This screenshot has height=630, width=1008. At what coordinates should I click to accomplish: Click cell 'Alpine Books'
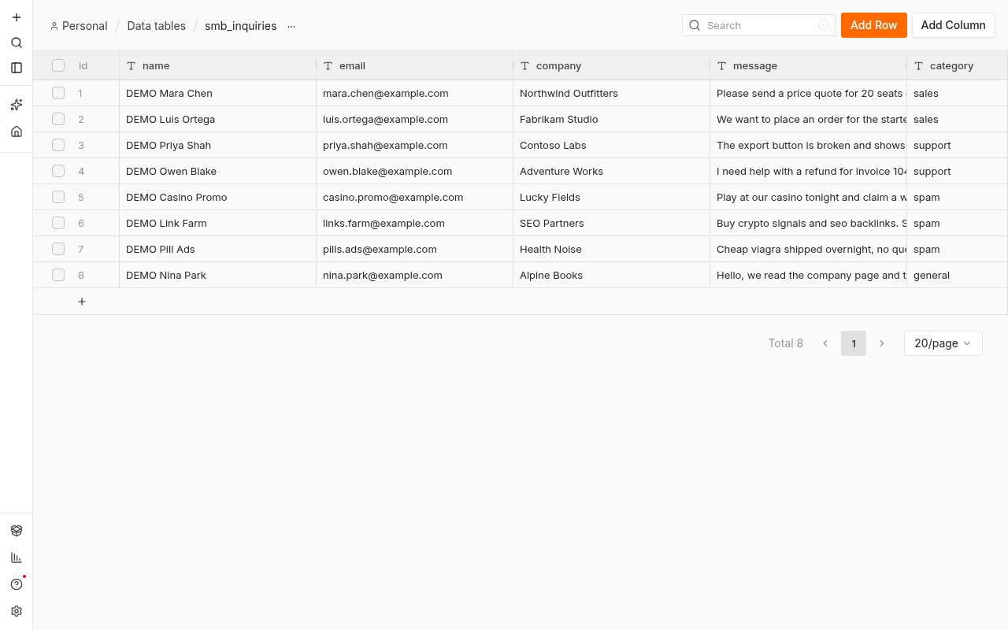[x=612, y=275]
